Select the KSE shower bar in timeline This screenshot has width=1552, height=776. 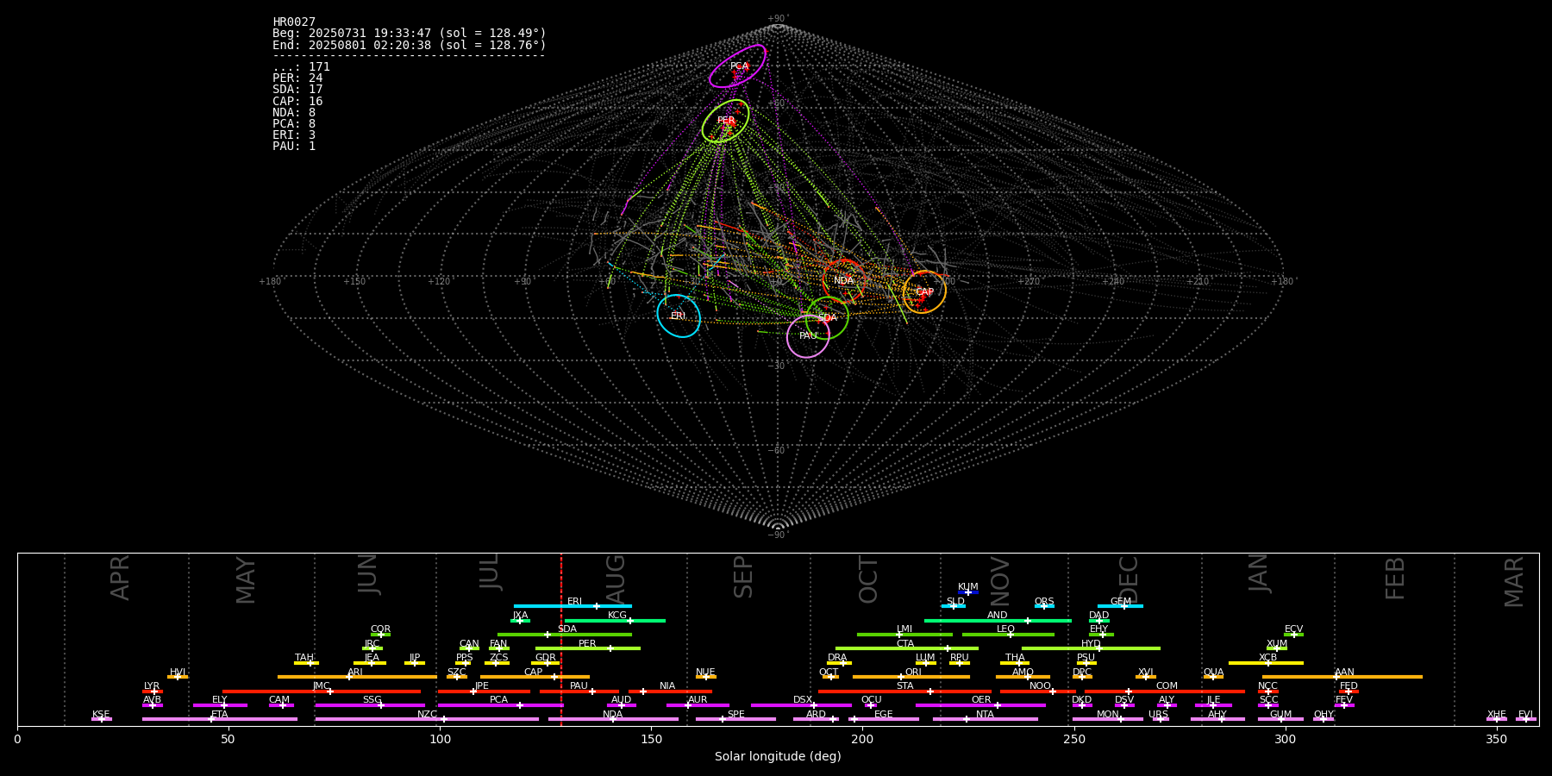tap(101, 719)
